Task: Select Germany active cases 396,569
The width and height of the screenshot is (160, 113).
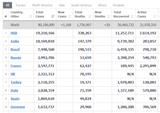Action: pos(149,107)
